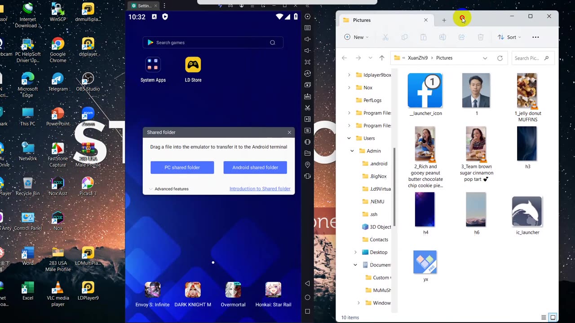The height and width of the screenshot is (323, 575).
Task: Select Pictures tab in File Explorer
Action: tap(385, 20)
